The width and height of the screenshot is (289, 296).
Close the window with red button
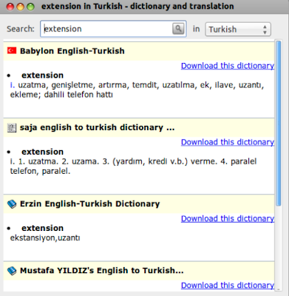click(x=10, y=7)
